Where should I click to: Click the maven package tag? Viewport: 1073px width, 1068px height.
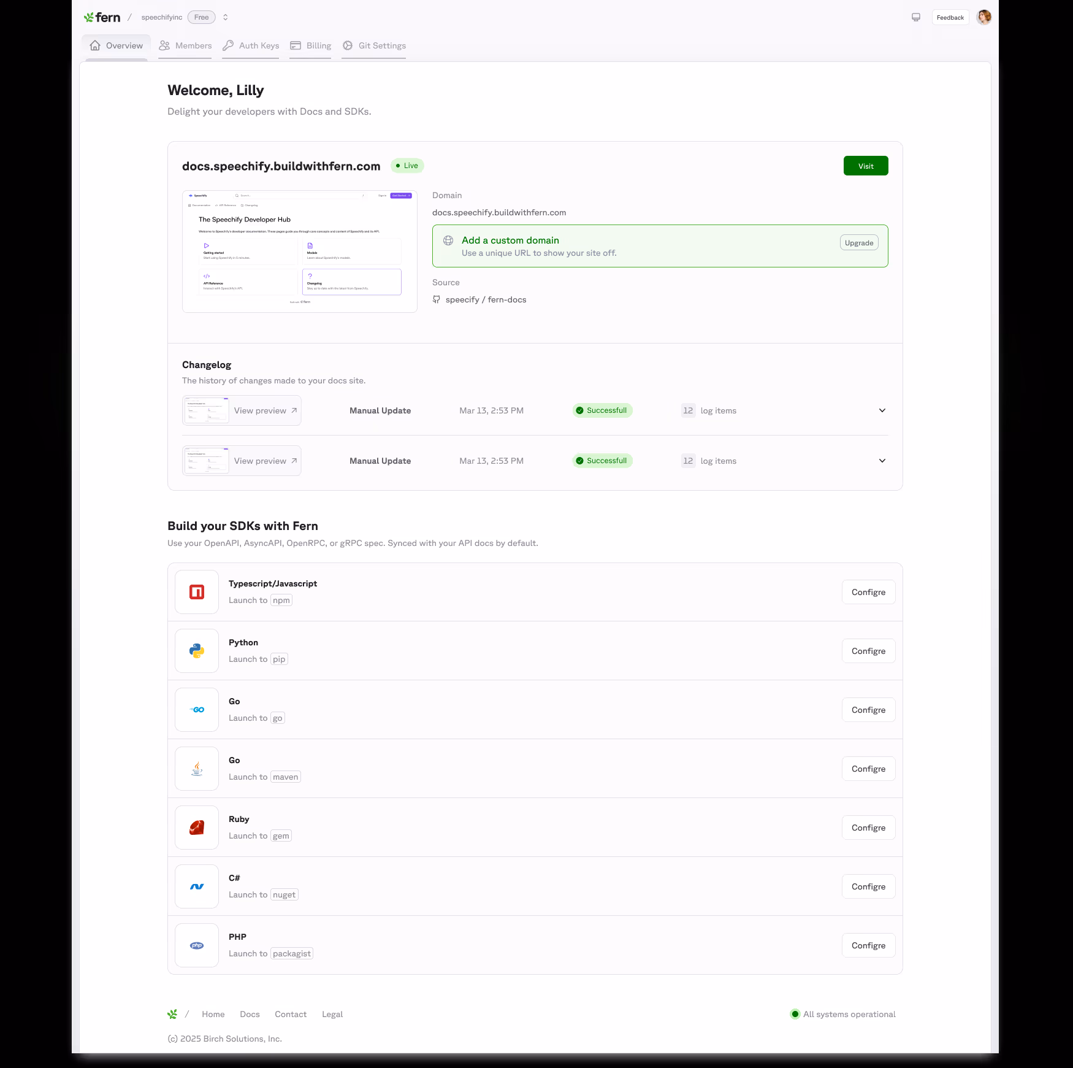(286, 777)
